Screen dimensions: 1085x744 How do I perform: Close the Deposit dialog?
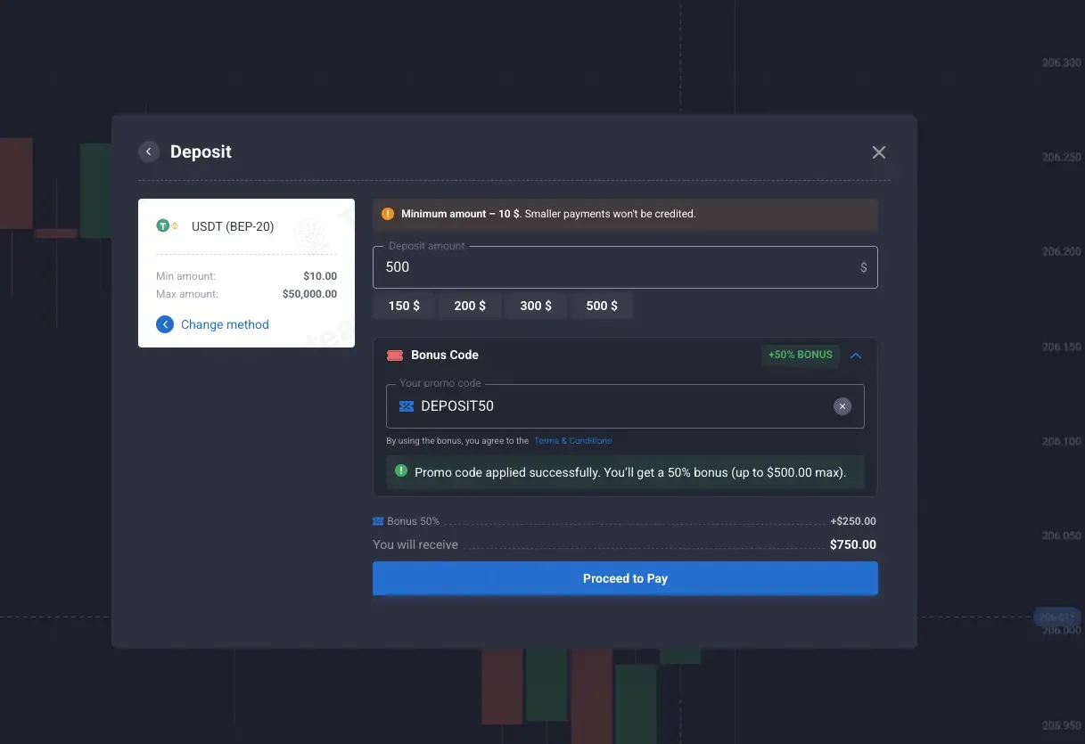tap(879, 152)
